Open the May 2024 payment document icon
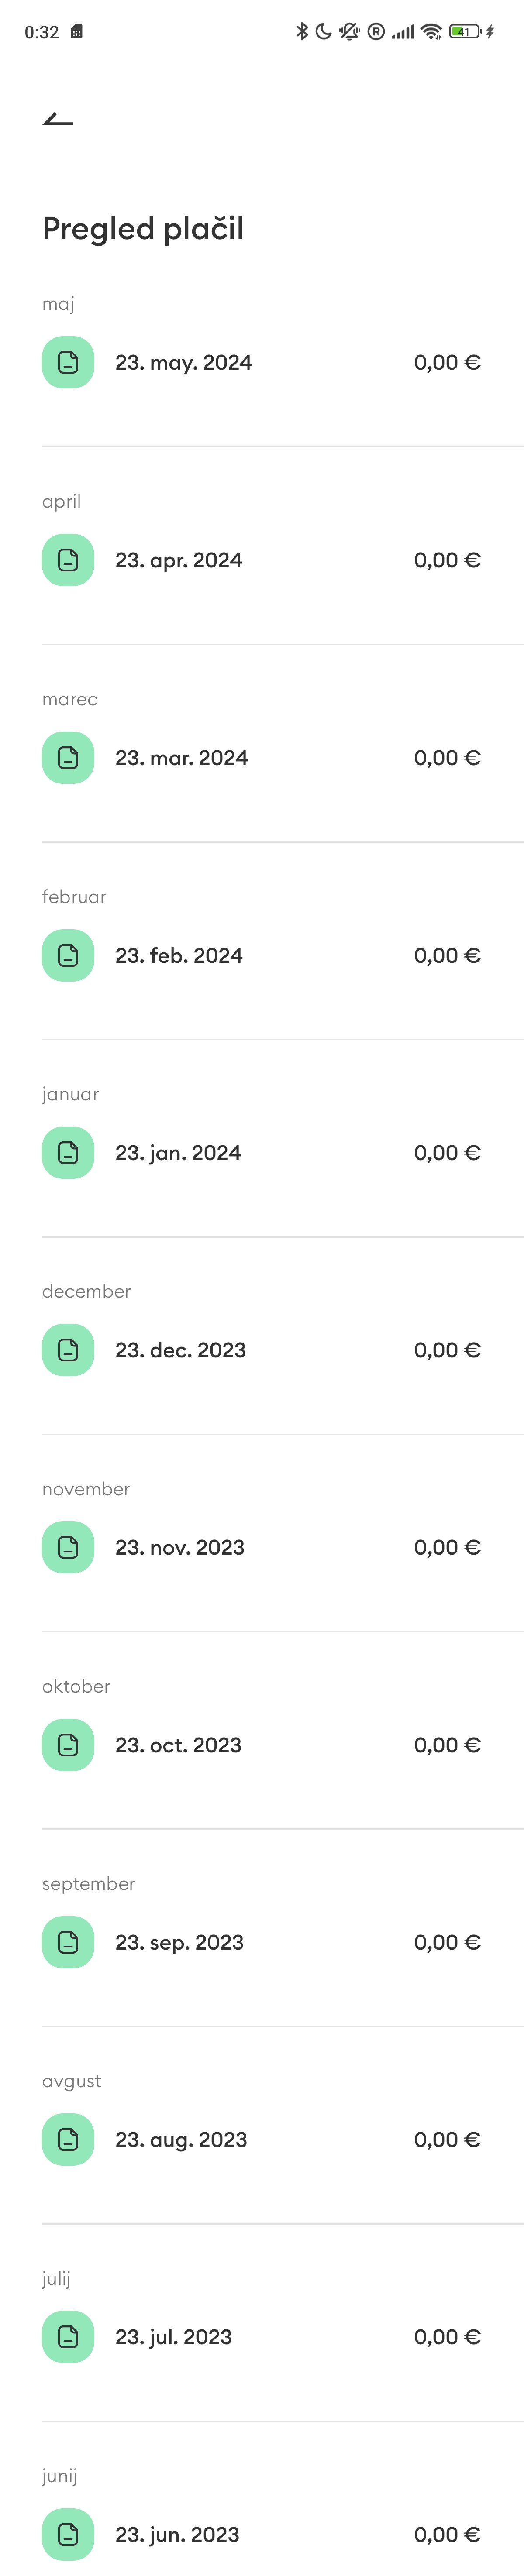 click(68, 362)
